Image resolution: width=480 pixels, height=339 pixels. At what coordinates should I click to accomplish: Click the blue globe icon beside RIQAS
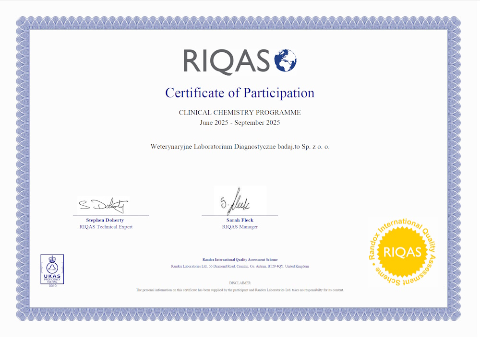point(285,61)
